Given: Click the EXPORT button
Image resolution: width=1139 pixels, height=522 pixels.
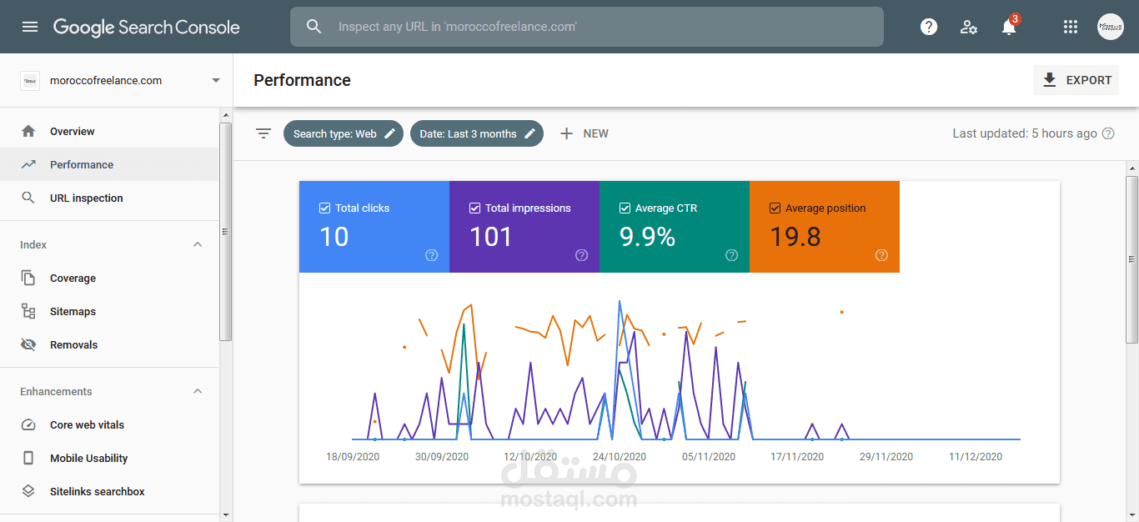Looking at the screenshot, I should [1076, 80].
